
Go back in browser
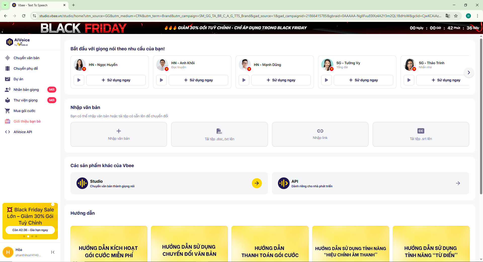[x=6, y=16]
